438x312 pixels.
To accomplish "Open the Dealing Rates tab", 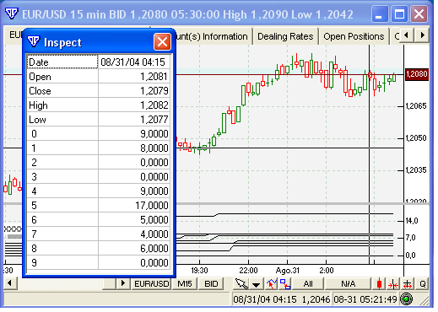I will pyautogui.click(x=285, y=36).
